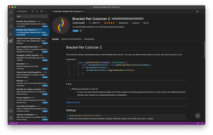Select Live Share Pomodoro list item
Screen dimensions: 213x135
32,109
